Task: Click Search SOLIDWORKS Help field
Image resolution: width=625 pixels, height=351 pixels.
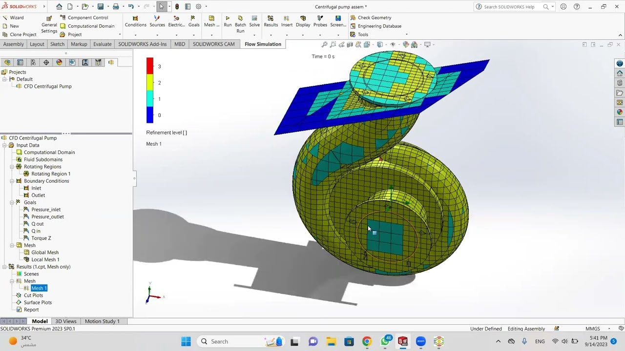Action: pos(509,7)
